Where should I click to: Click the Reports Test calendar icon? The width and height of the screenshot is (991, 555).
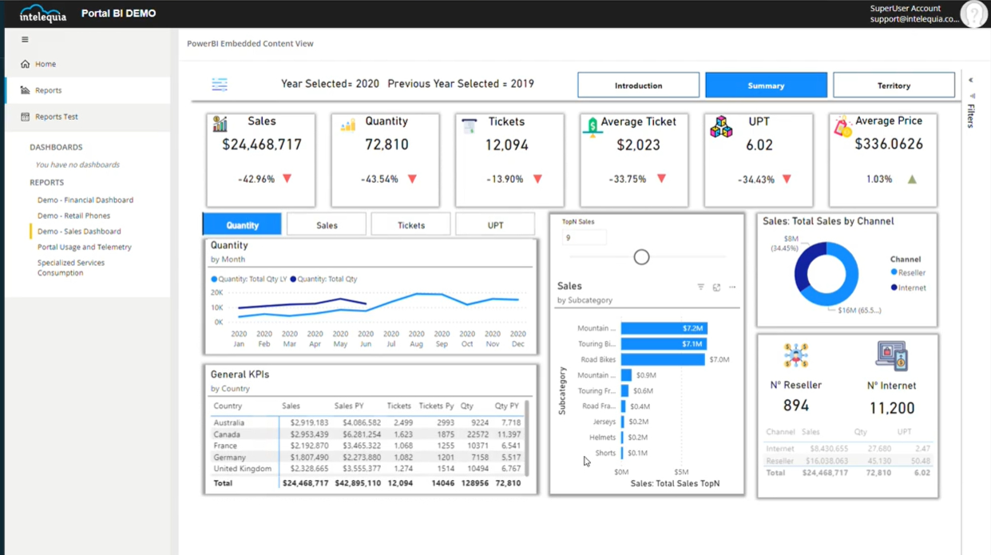(25, 117)
